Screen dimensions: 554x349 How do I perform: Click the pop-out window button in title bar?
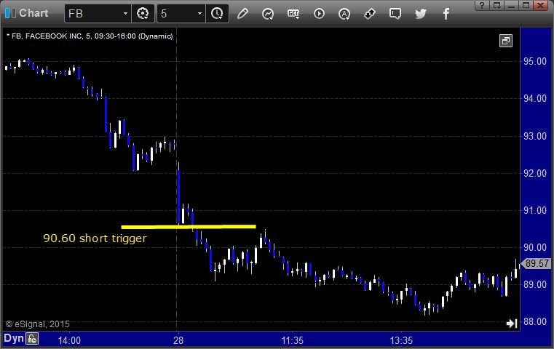[x=496, y=5]
